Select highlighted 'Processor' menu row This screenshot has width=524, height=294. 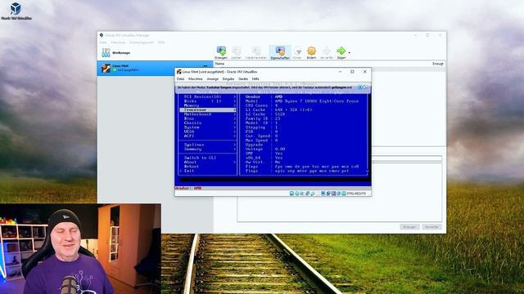[x=208, y=109]
